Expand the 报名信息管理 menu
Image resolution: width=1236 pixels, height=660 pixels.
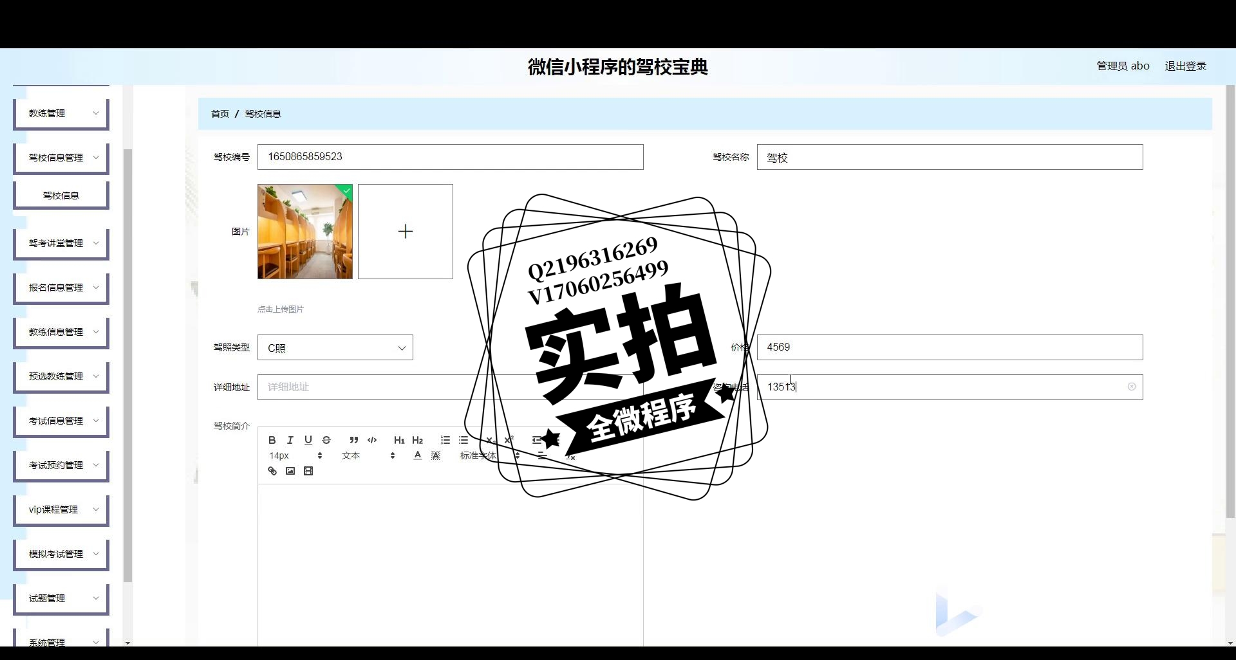pos(61,288)
